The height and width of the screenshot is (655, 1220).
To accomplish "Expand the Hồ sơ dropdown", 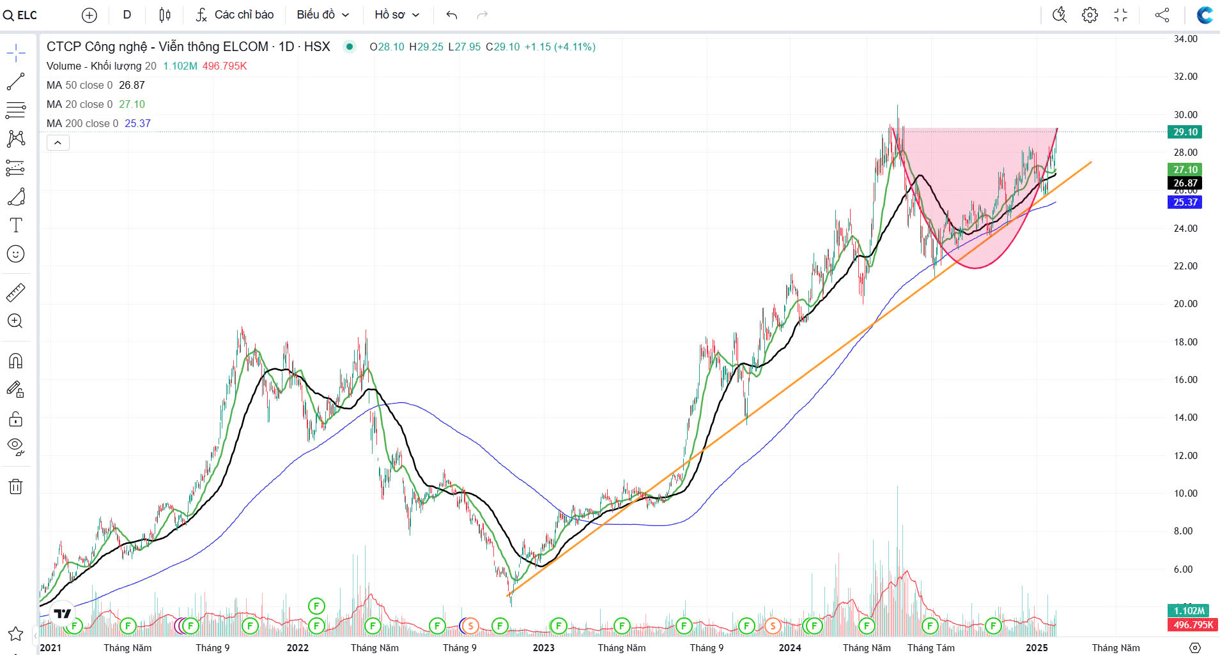I will click(397, 15).
